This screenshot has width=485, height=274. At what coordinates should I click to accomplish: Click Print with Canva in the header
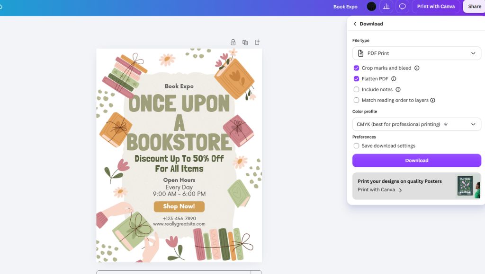pyautogui.click(x=436, y=7)
